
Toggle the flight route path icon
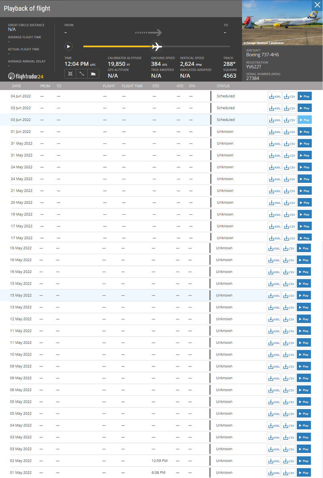coord(82,74)
